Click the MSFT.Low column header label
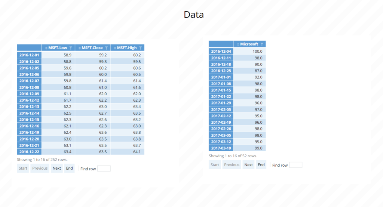 pyautogui.click(x=58, y=48)
